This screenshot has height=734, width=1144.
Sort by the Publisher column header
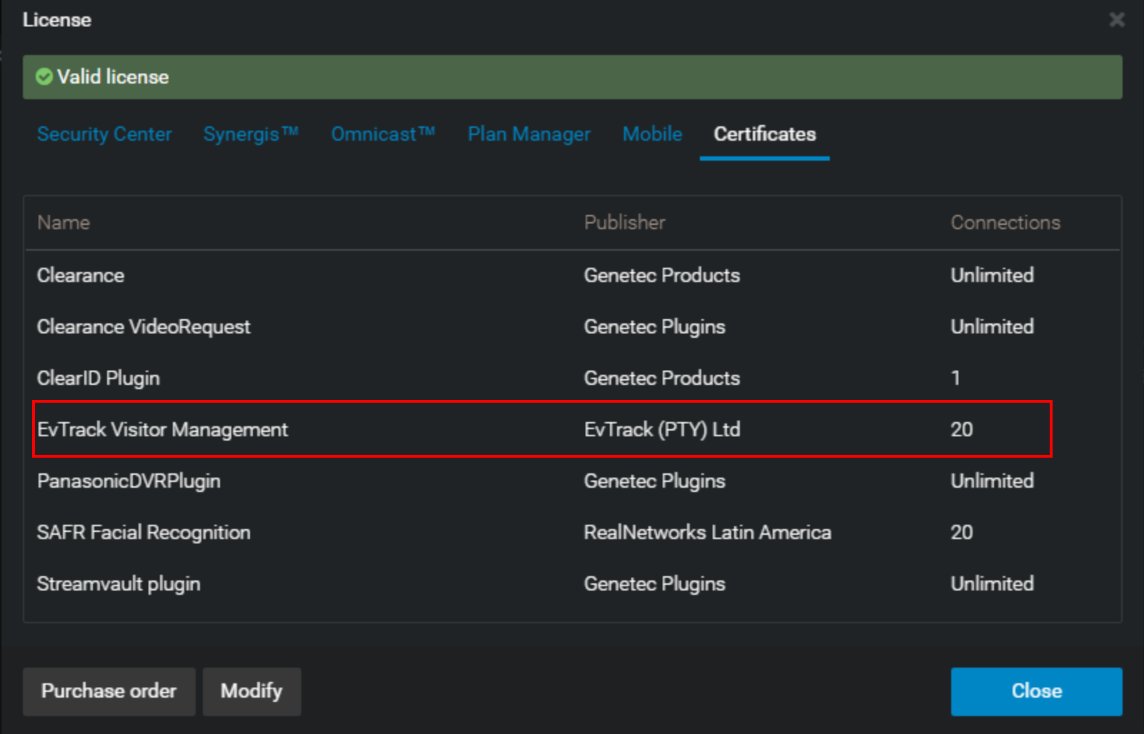click(625, 223)
